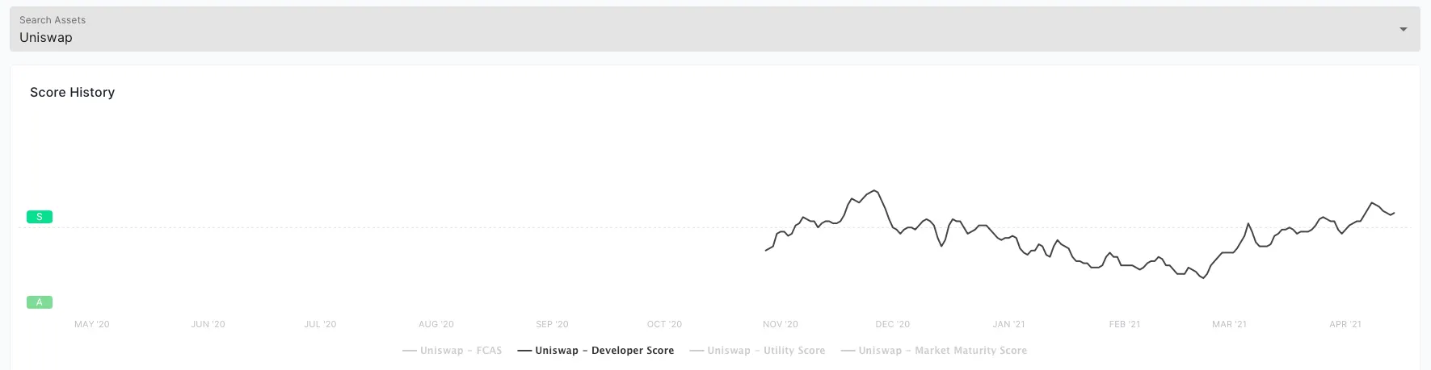Image resolution: width=1431 pixels, height=370 pixels.
Task: Click the green A grade badge
Action: point(40,302)
